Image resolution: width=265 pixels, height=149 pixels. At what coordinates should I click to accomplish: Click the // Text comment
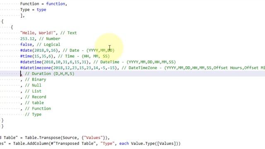[x=68, y=33]
